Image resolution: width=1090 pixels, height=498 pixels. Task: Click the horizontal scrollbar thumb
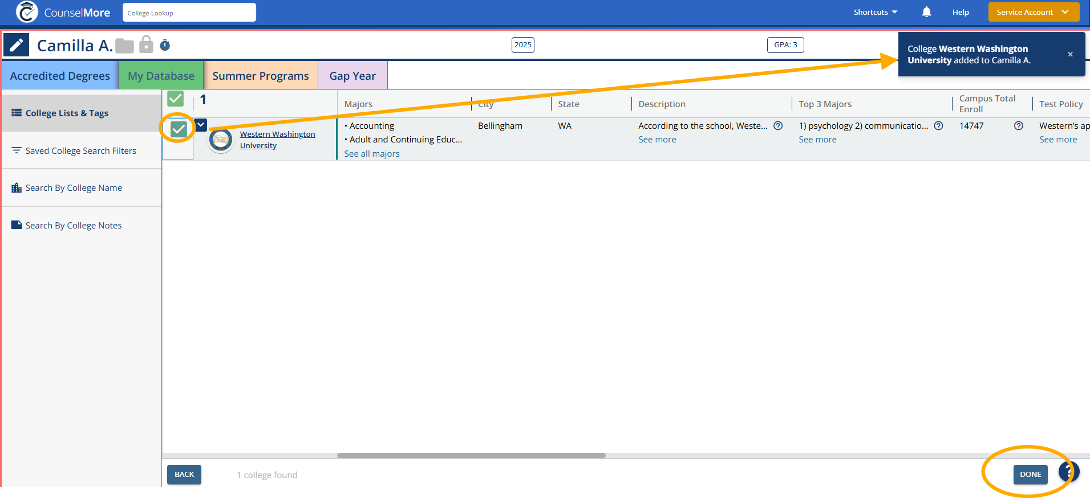click(471, 456)
